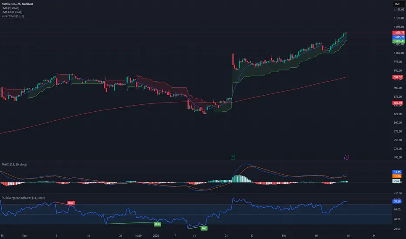Click the 27 date on time axis
This screenshot has height=239, width=406.
coord(252,236)
